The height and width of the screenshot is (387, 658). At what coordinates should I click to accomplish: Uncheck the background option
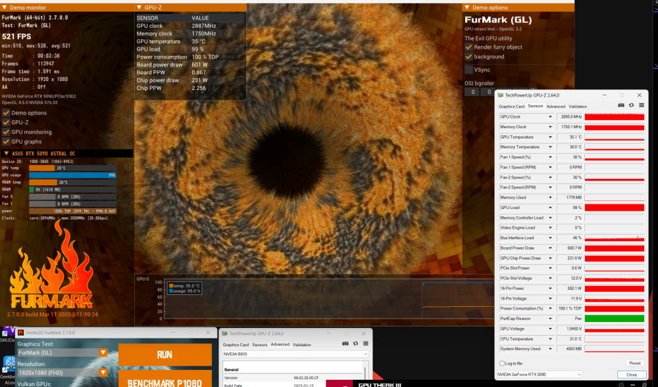pos(468,57)
